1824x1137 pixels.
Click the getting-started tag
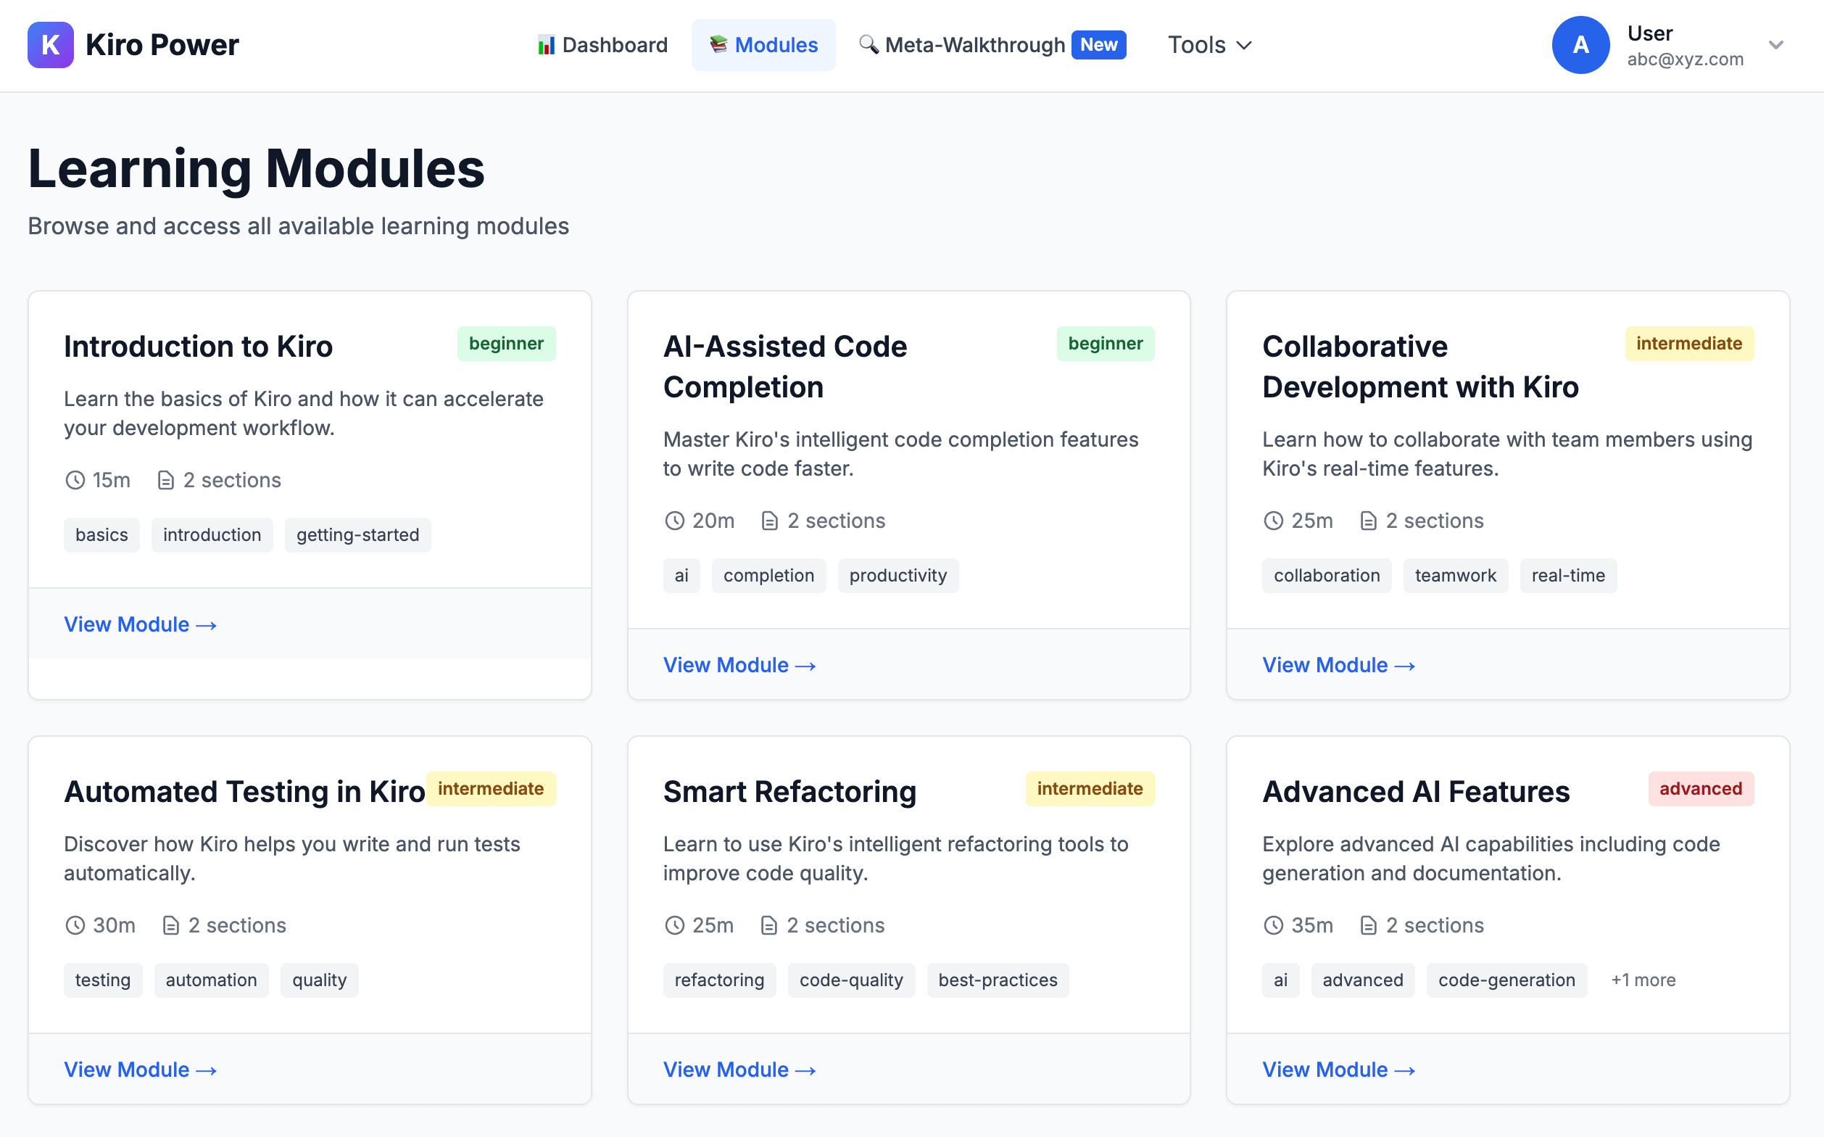tap(358, 534)
